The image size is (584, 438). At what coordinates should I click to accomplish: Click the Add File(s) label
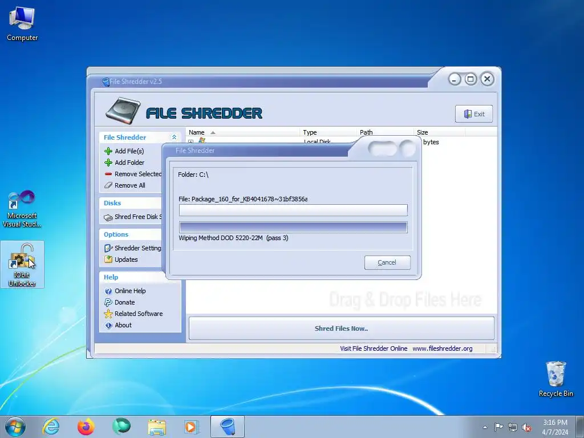[129, 151]
